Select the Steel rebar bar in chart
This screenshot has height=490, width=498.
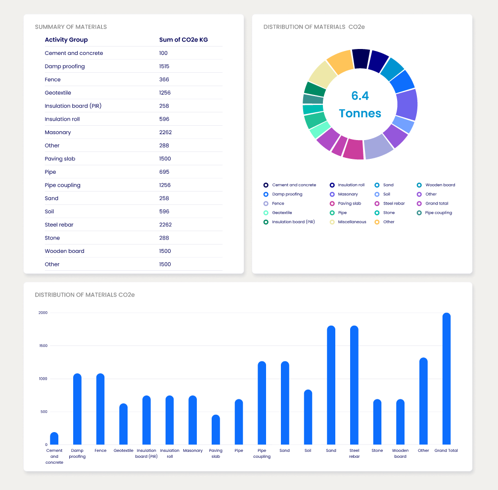point(354,385)
